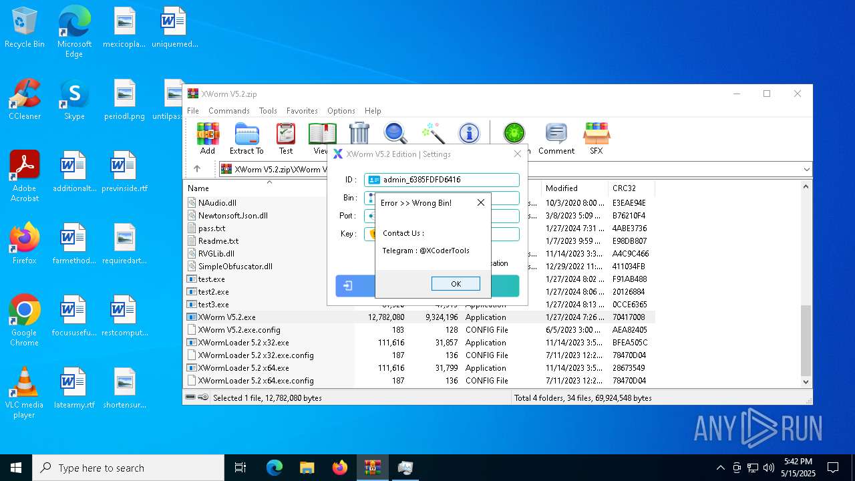Open the Favorites menu
Image resolution: width=855 pixels, height=481 pixels.
[x=302, y=111]
